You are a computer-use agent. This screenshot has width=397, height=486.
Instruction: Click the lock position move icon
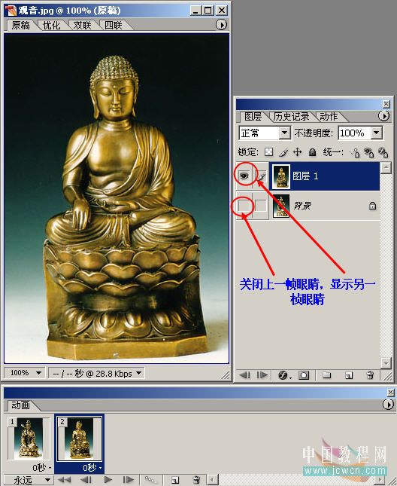click(x=298, y=152)
